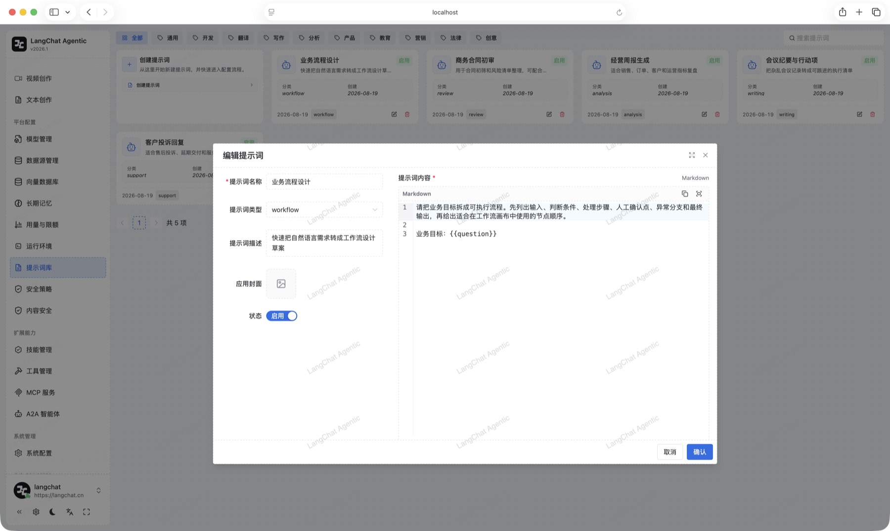This screenshot has height=531, width=890.
Task: Expand the 创建提示词 row chevron
Action: tap(252, 85)
